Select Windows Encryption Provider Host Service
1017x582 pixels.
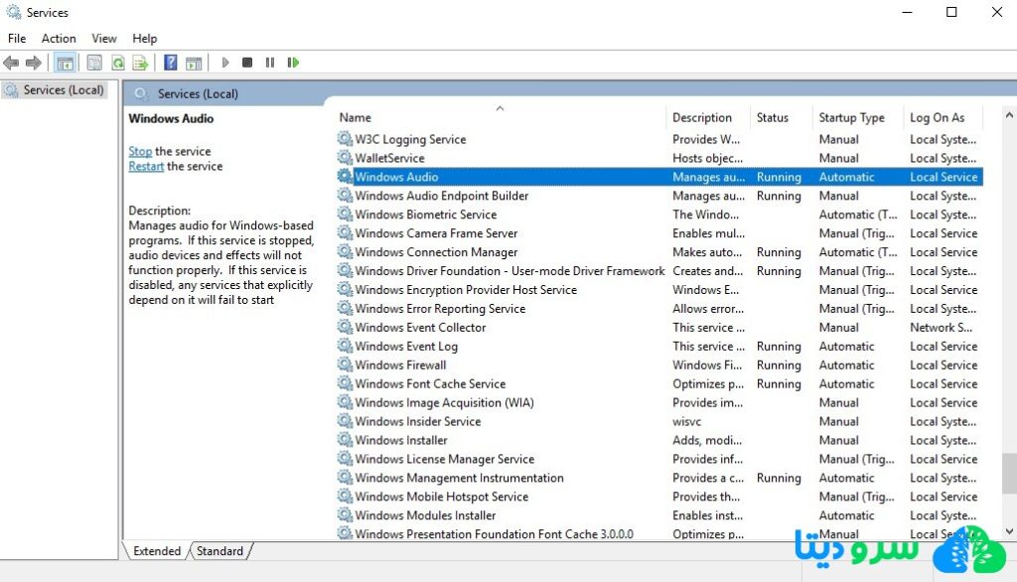(x=466, y=289)
